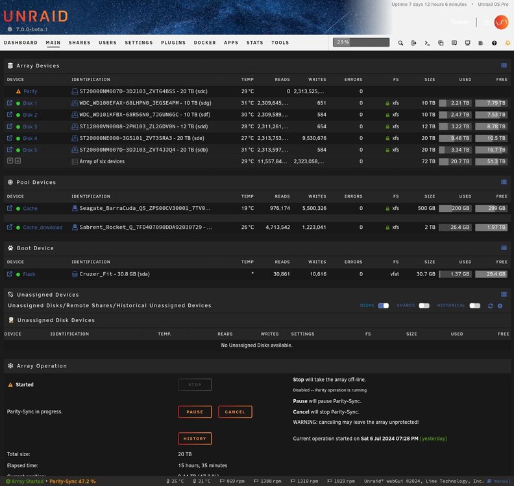Open the terminal prompt icon
The width and height of the screenshot is (514, 486).
coord(427,43)
